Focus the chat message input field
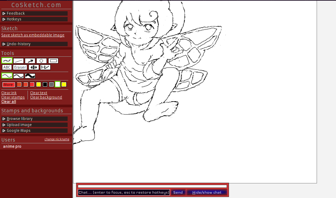The width and height of the screenshot is (336, 198). coord(124,193)
